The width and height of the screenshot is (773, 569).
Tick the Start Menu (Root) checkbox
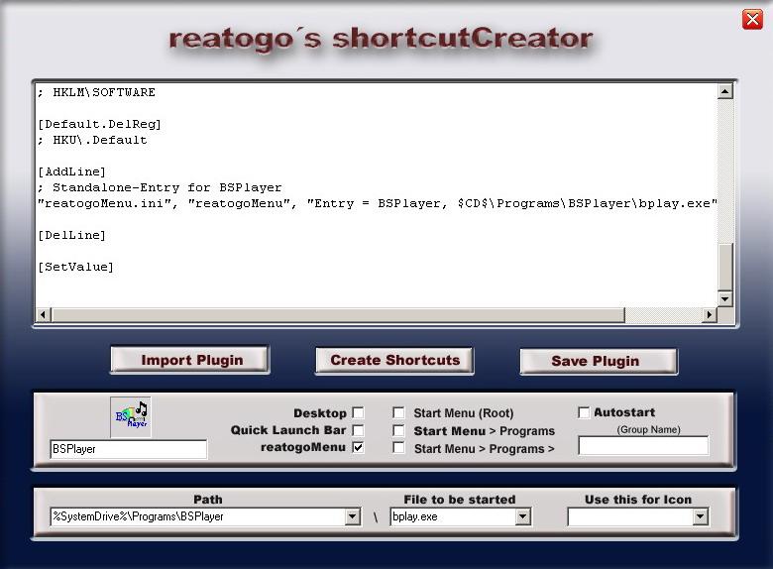click(x=398, y=412)
